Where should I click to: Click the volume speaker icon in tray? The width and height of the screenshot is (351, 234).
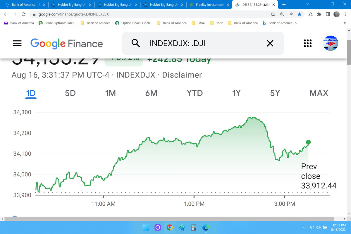tap(318, 227)
